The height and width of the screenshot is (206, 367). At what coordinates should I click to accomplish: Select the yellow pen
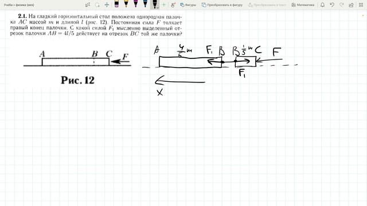[126, 4]
